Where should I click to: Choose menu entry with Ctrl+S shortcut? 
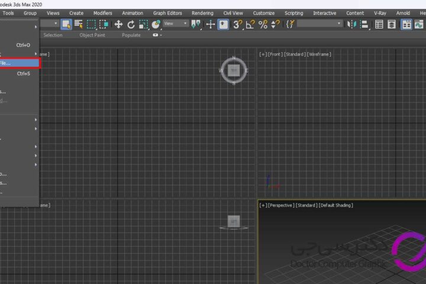point(20,73)
